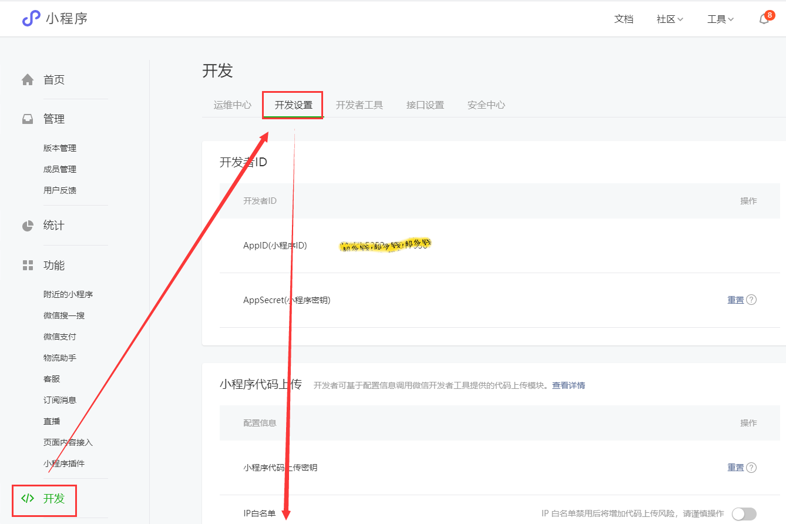Toggle the IP白名单 switch
Screen dimensions: 786x524
tap(744, 514)
